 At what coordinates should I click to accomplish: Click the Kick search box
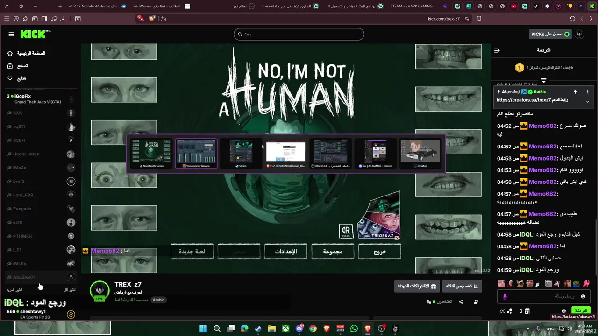299,34
